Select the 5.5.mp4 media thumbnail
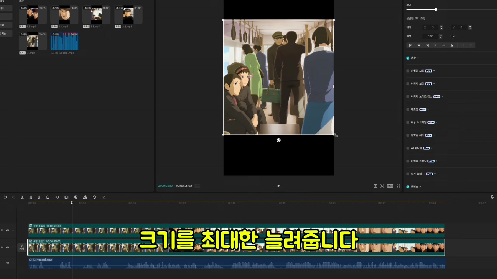Screen dimensions: 497x279 coord(33,15)
